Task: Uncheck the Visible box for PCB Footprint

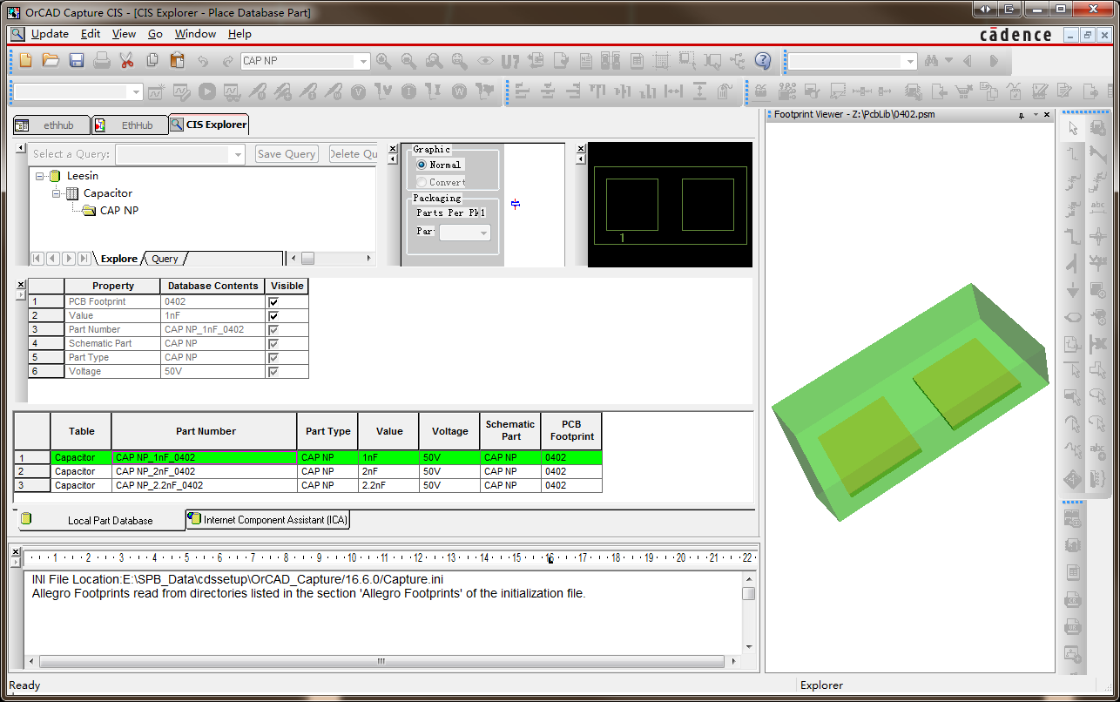Action: [273, 302]
